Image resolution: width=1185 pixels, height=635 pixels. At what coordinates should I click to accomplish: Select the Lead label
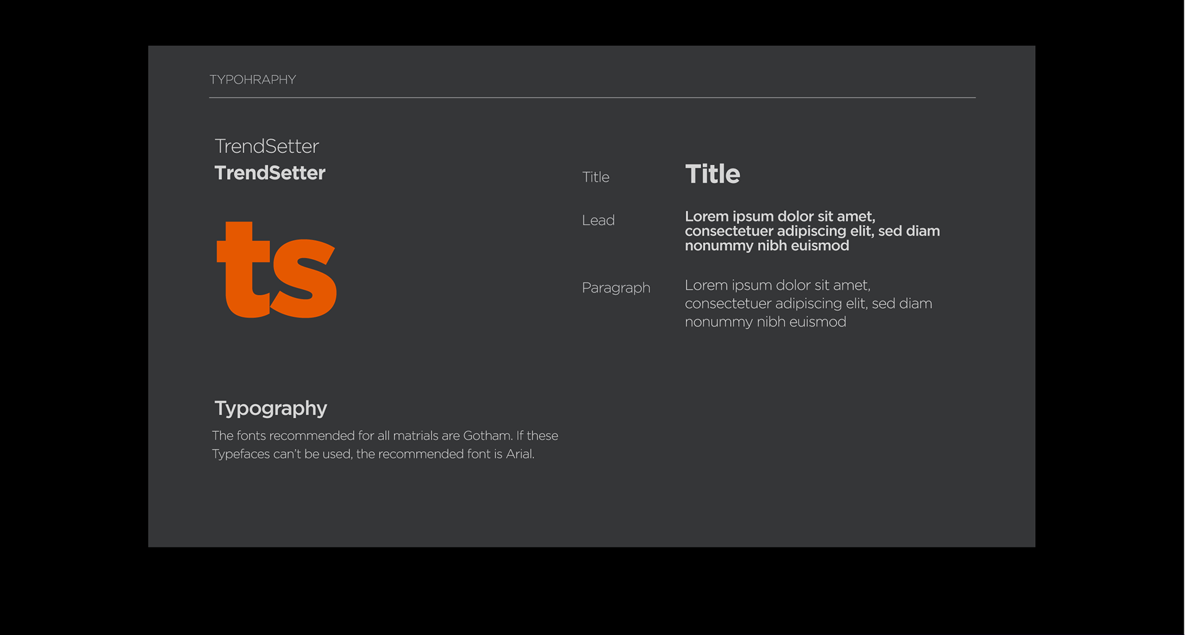coord(598,220)
